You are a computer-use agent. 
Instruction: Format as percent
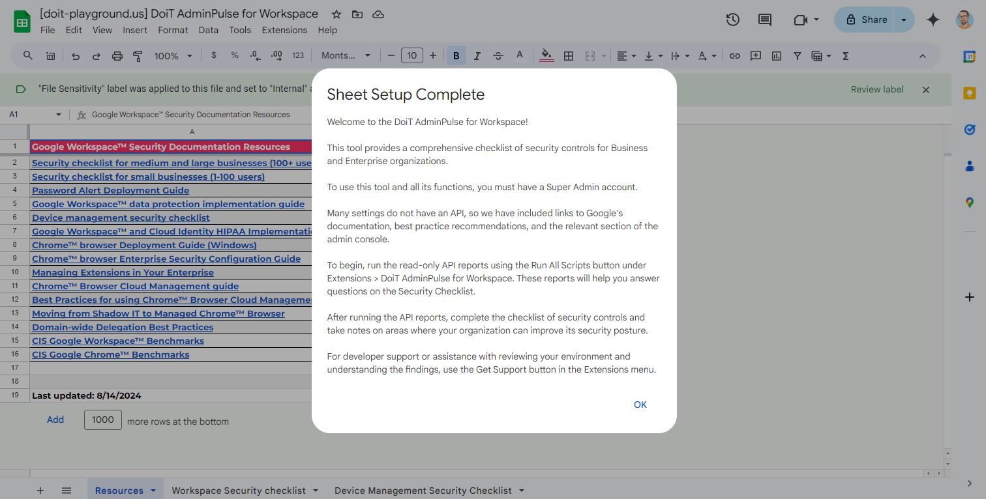click(235, 56)
